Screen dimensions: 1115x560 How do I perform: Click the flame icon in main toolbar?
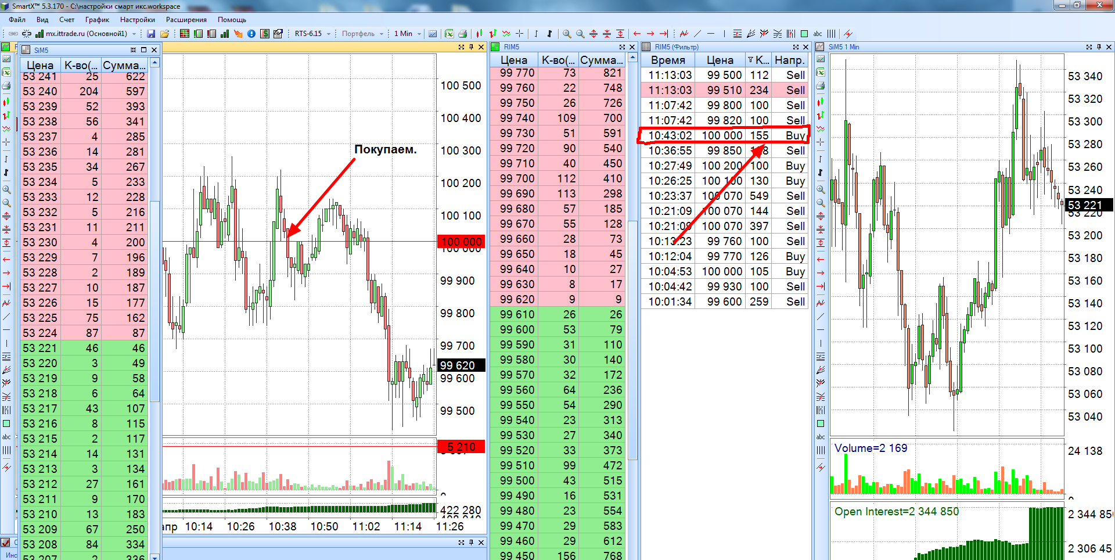238,34
